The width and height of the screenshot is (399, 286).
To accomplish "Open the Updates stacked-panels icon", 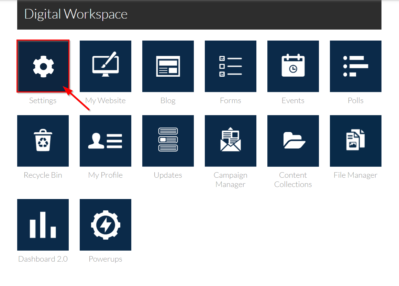I will [x=168, y=141].
